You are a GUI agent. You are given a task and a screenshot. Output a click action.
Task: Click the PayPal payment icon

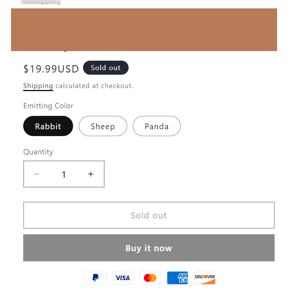pyautogui.click(x=95, y=278)
